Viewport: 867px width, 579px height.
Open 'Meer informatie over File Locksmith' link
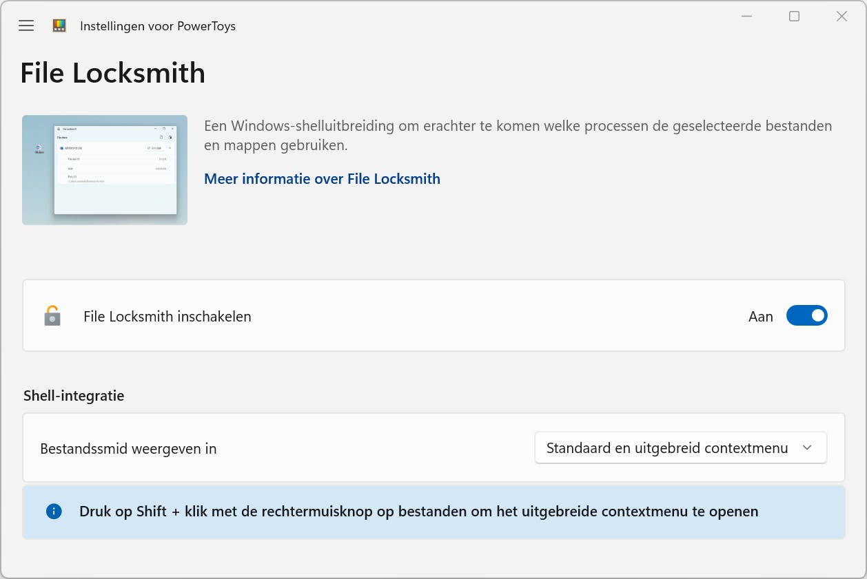322,179
